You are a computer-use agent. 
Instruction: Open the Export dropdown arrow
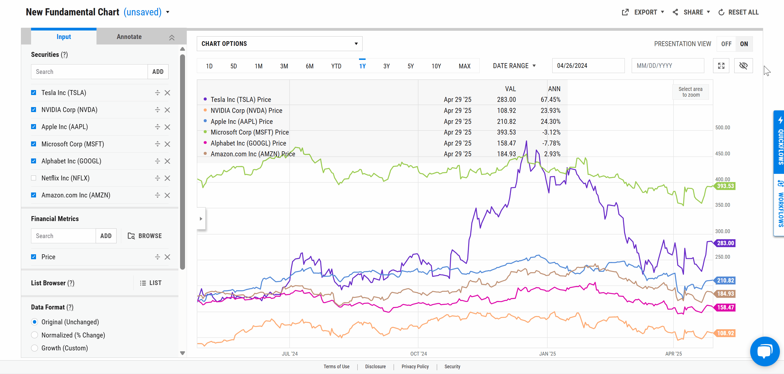[662, 12]
